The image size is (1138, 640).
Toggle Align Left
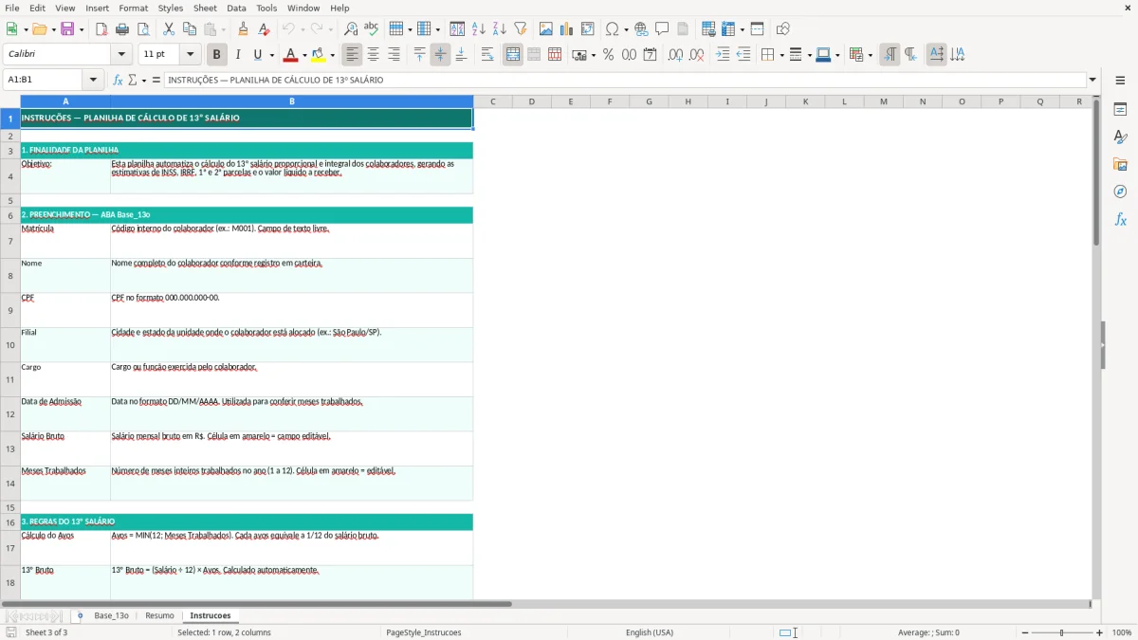(352, 55)
